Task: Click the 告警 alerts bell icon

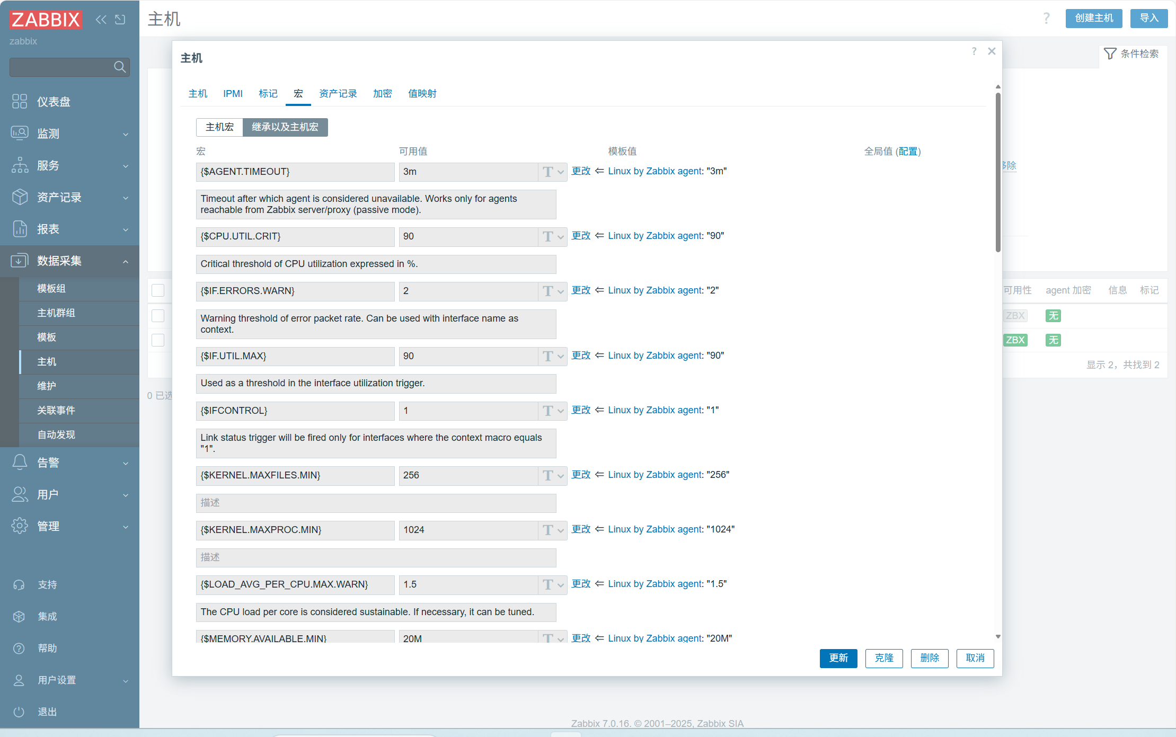Action: 20,463
